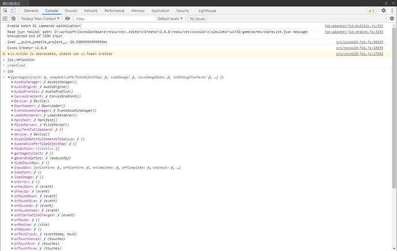The height and width of the screenshot is (251, 397).
Task: Click the console vertical scrollbar thumb
Action: click(x=394, y=108)
